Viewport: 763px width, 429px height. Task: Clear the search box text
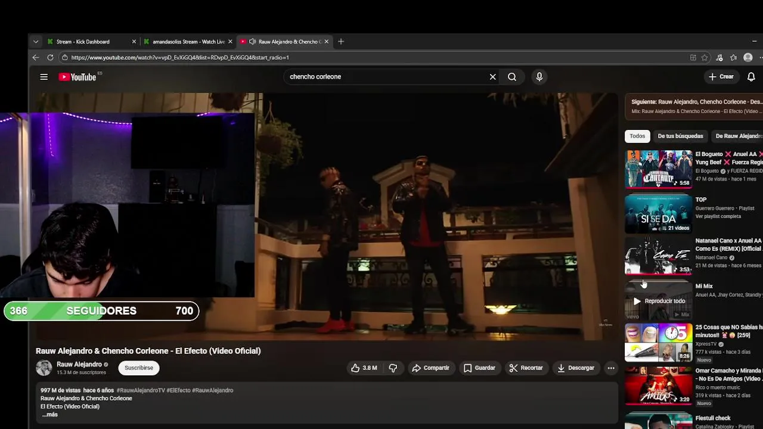coord(492,77)
